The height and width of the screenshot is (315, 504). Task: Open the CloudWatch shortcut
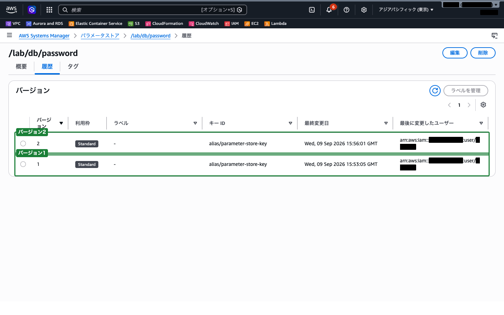[204, 23]
